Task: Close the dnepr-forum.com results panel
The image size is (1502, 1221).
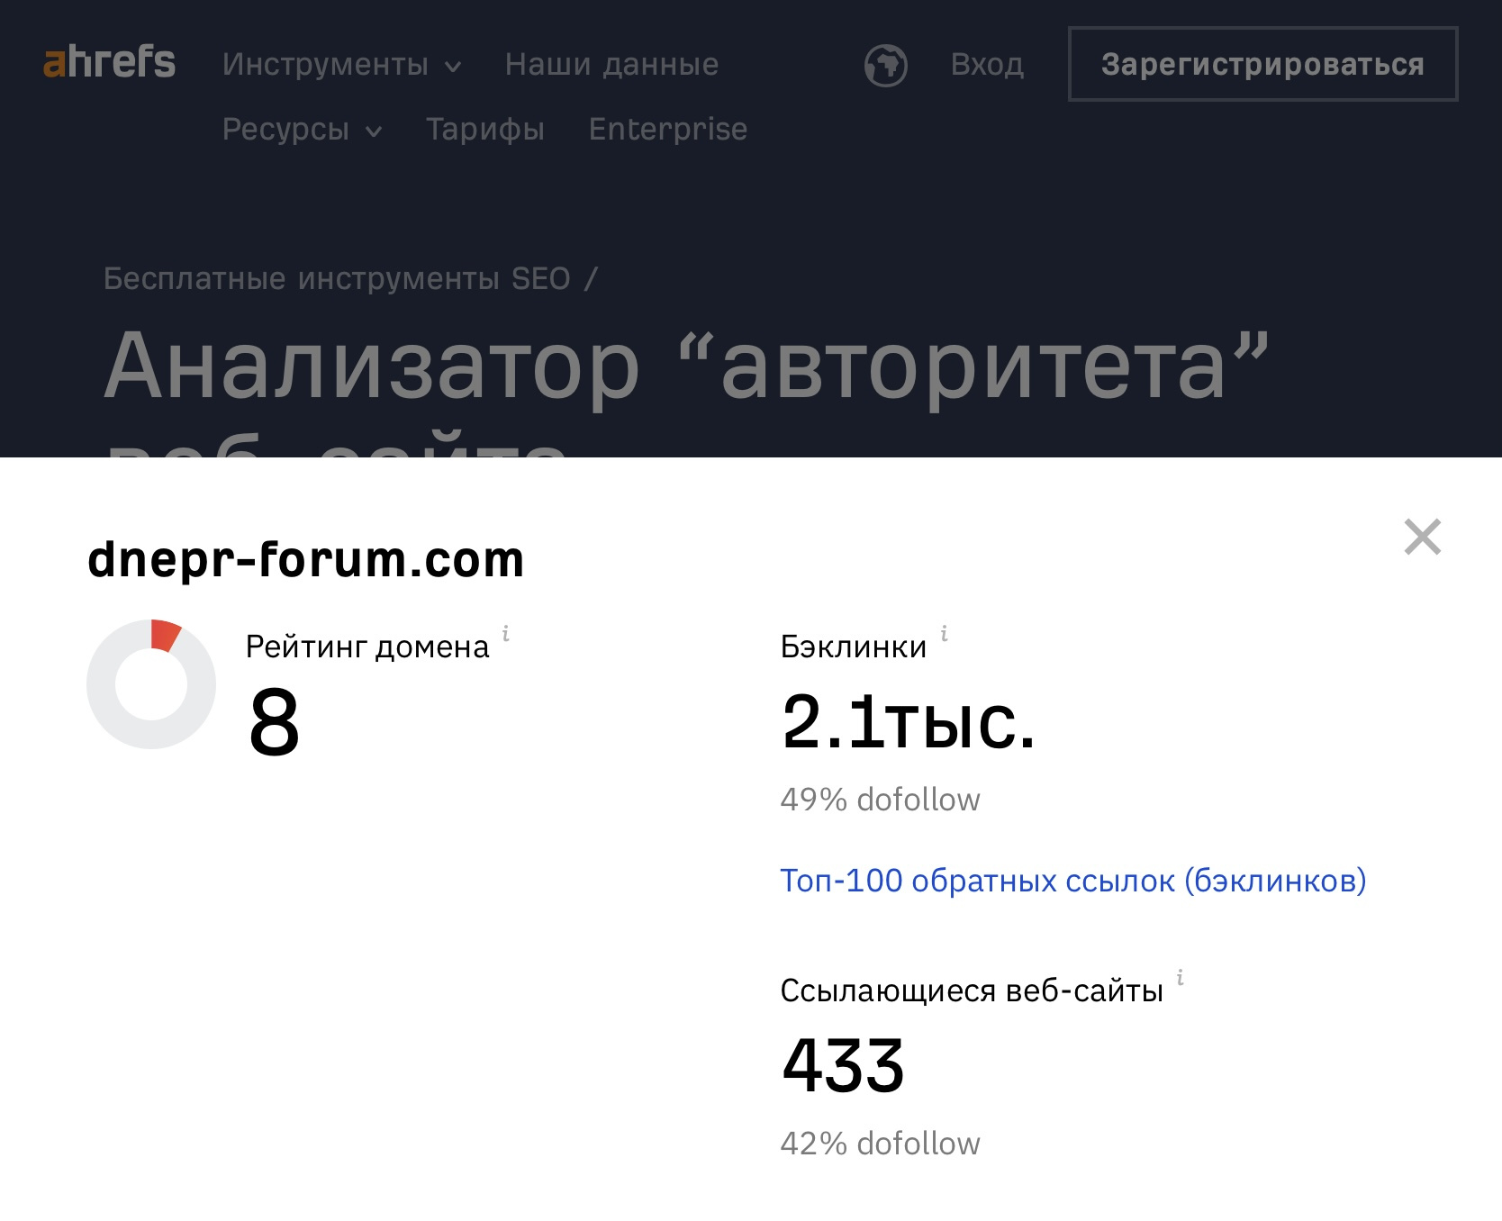Action: pos(1423,537)
